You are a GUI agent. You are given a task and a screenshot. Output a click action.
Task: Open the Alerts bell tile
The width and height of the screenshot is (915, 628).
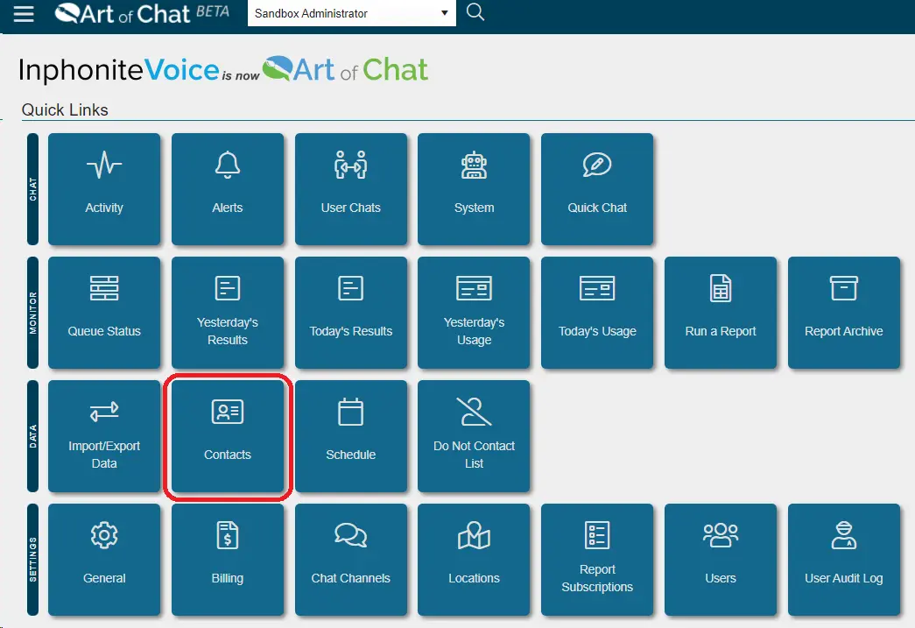228,189
